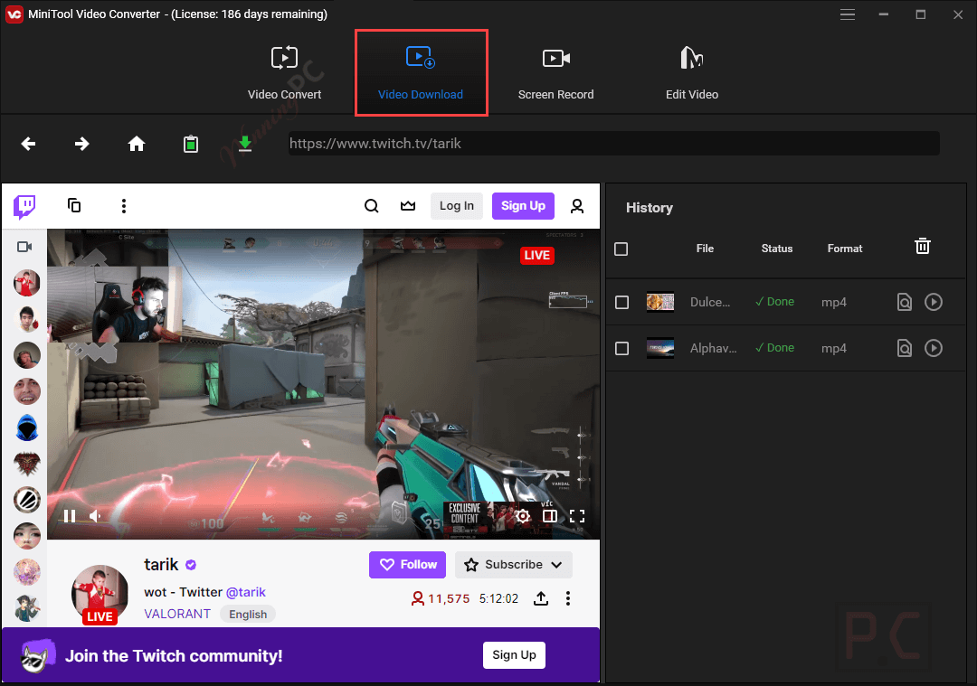Tick the checkbox for Dulce file

621,302
